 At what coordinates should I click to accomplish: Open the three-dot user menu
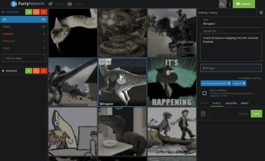coord(230,4)
